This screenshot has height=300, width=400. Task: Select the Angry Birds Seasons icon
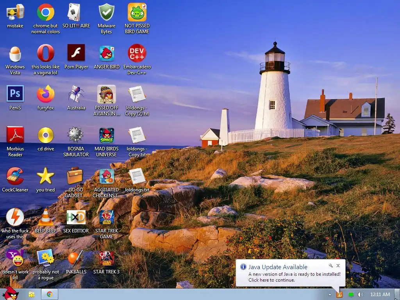[106, 94]
